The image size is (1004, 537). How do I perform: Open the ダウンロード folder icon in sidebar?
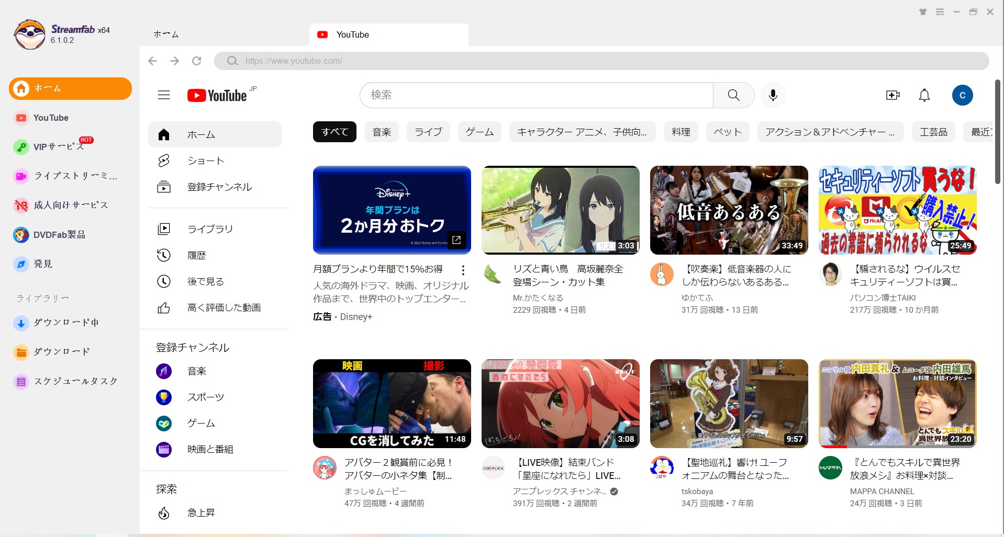[21, 352]
